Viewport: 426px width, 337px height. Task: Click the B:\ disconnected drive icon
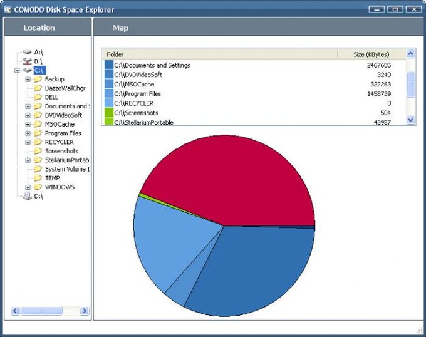click(x=27, y=61)
